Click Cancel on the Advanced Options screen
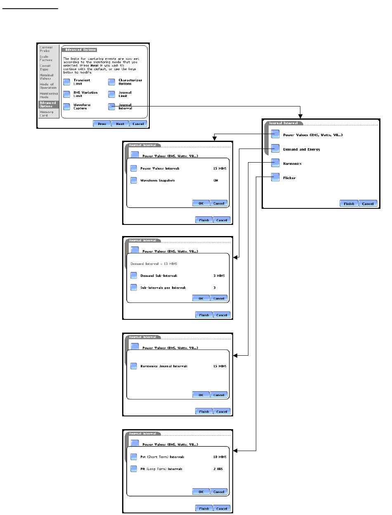The width and height of the screenshot is (392, 515). pos(138,123)
